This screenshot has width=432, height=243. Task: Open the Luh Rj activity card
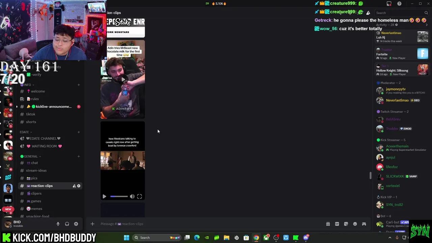coord(402,37)
